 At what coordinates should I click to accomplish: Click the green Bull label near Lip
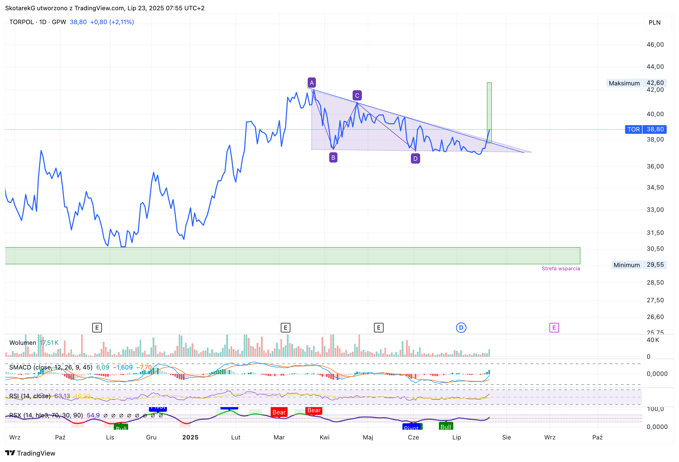point(446,426)
